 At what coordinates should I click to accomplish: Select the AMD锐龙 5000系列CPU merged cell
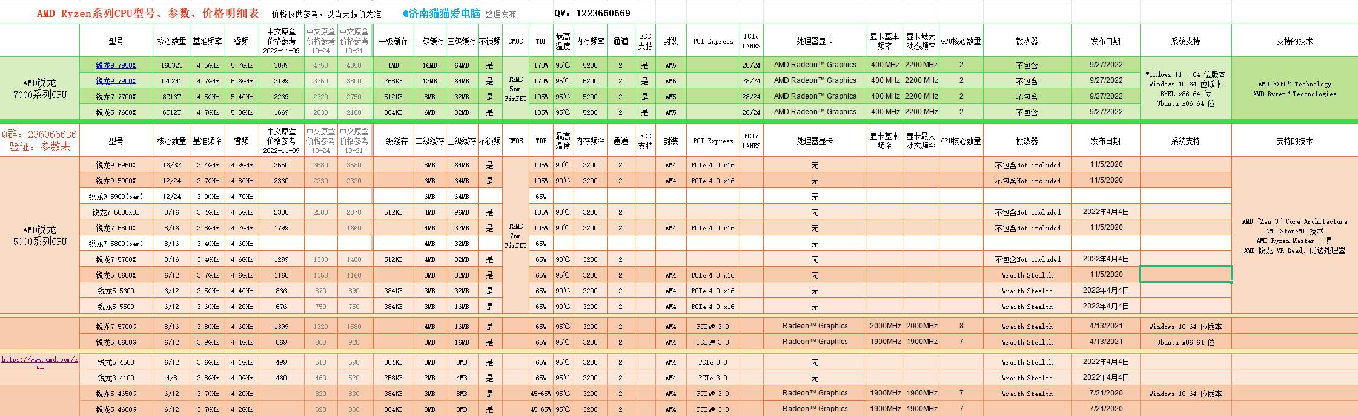[40, 236]
